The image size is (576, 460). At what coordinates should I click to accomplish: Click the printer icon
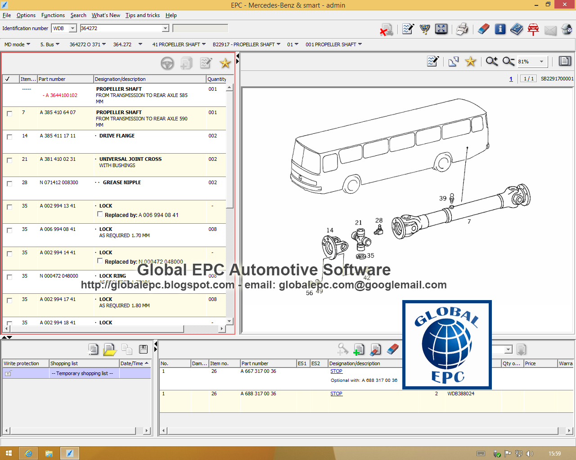click(x=462, y=29)
